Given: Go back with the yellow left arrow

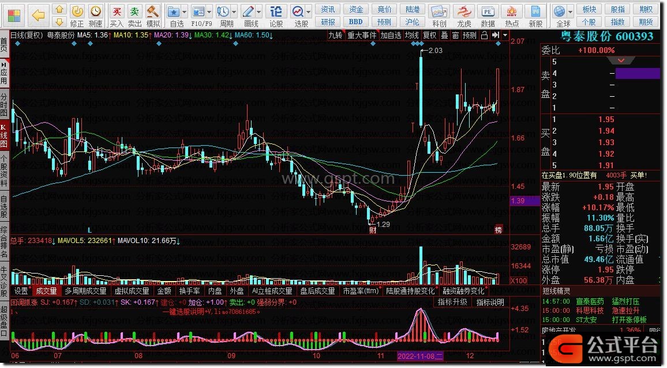Looking at the screenshot, I should (38, 16).
